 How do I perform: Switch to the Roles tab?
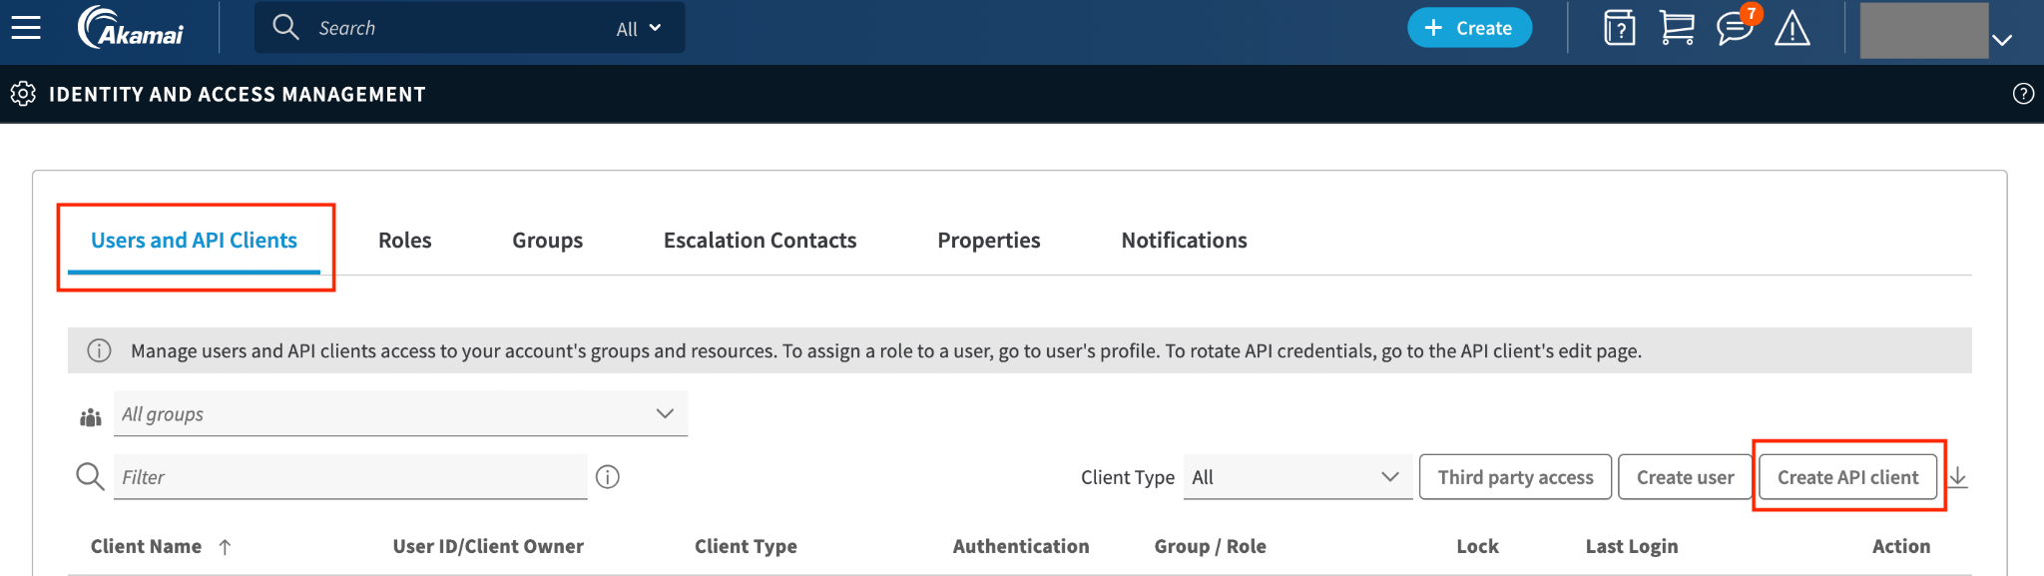point(405,241)
